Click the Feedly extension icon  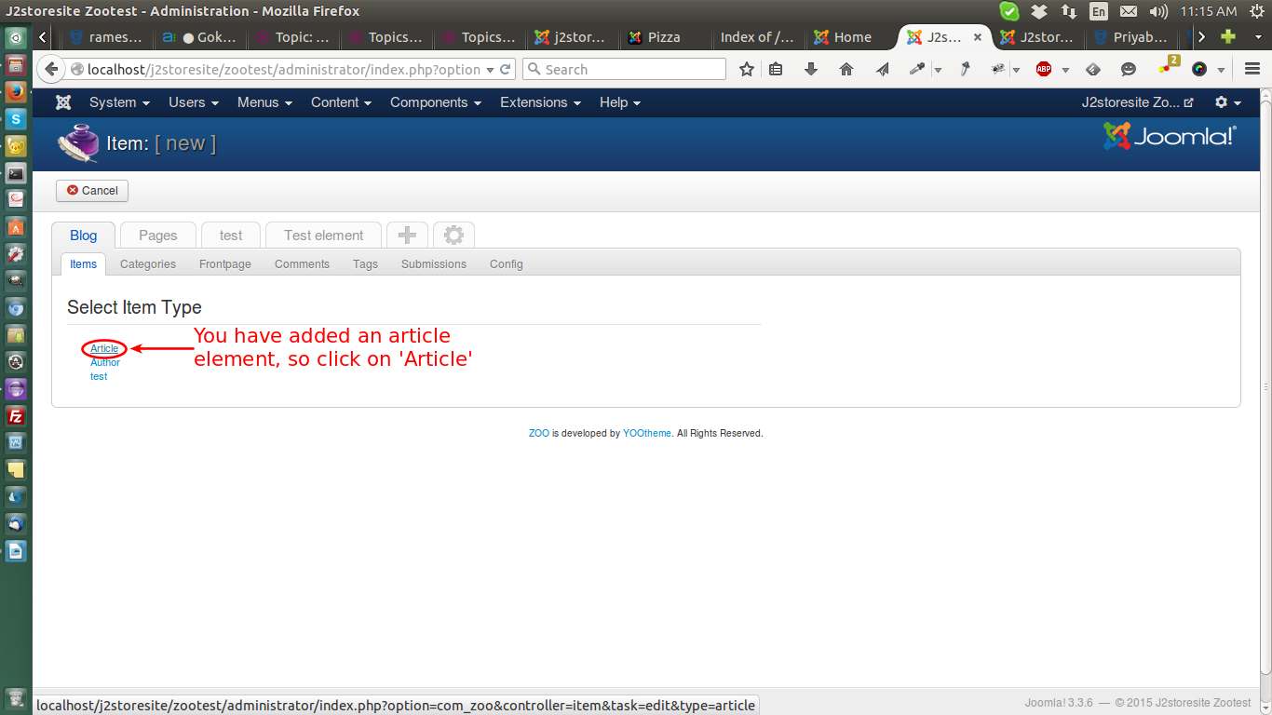(x=1093, y=69)
